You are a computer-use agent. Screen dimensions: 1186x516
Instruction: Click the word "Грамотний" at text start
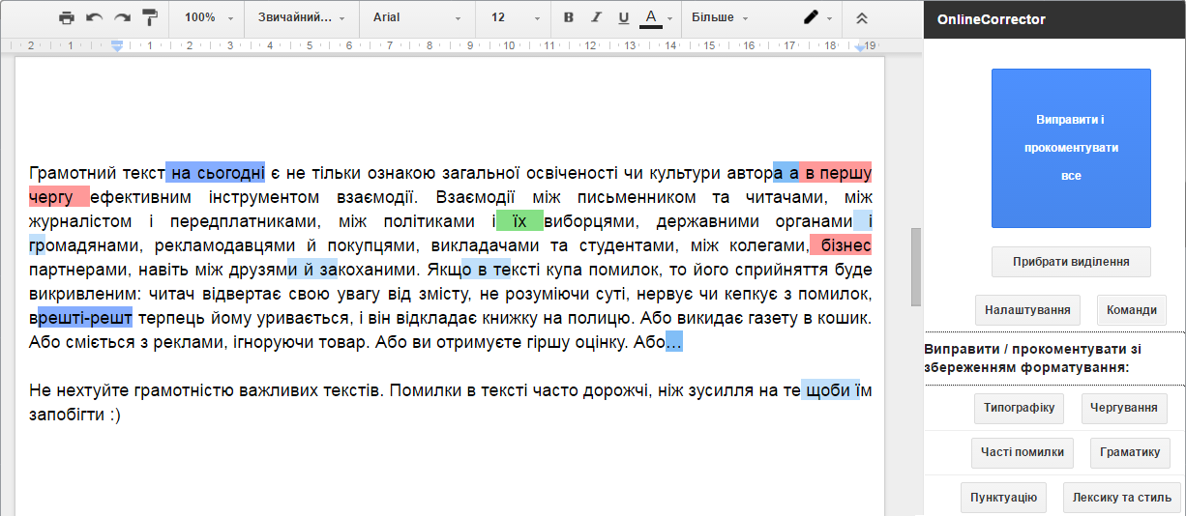74,173
